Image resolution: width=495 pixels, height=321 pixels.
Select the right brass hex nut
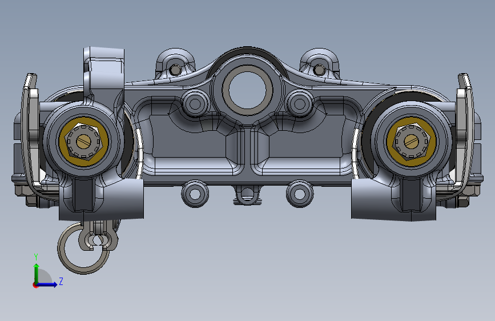click(x=411, y=142)
